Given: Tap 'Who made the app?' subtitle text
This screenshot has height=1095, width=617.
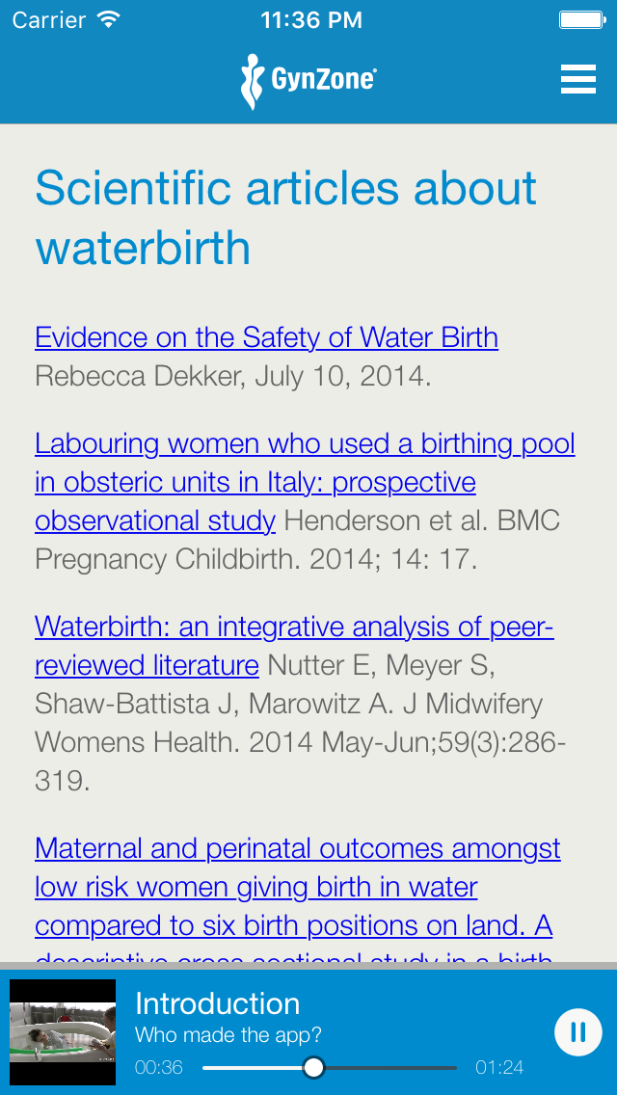Looking at the screenshot, I should 228,1035.
